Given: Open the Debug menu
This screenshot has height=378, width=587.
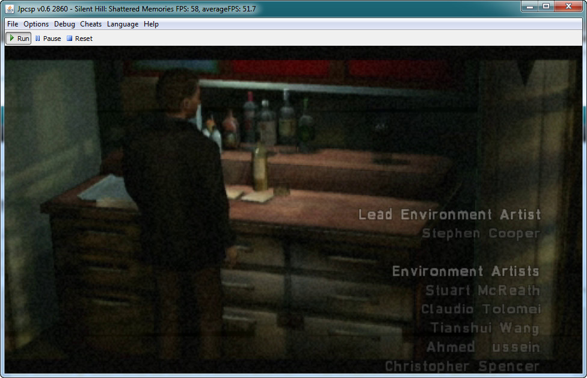Looking at the screenshot, I should pyautogui.click(x=64, y=24).
